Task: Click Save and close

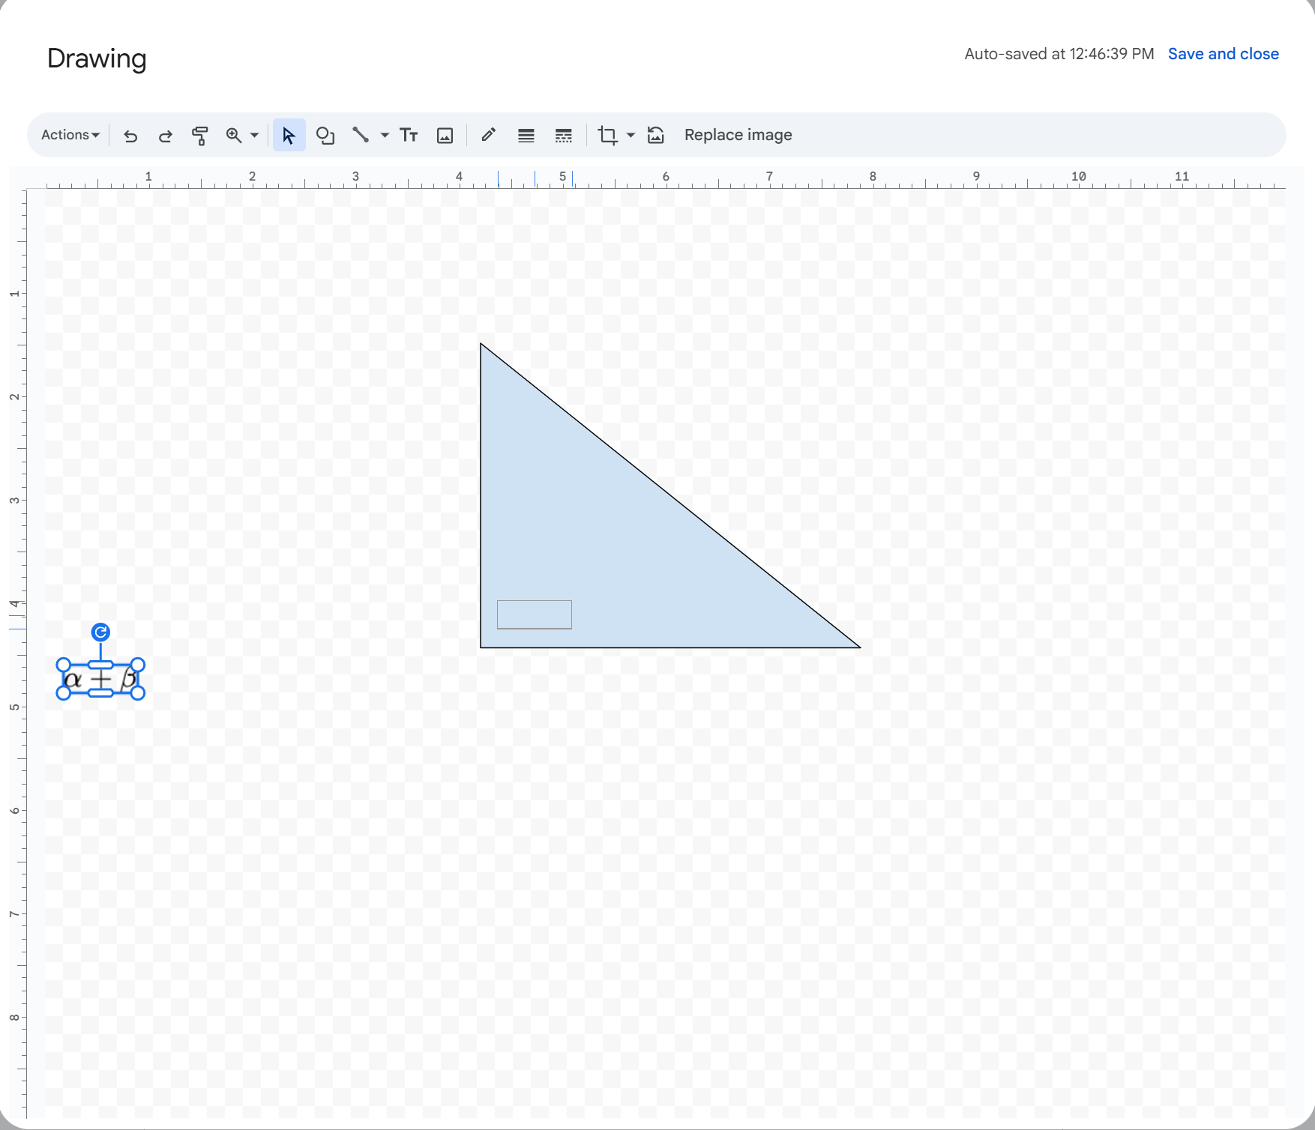Action: click(x=1222, y=53)
